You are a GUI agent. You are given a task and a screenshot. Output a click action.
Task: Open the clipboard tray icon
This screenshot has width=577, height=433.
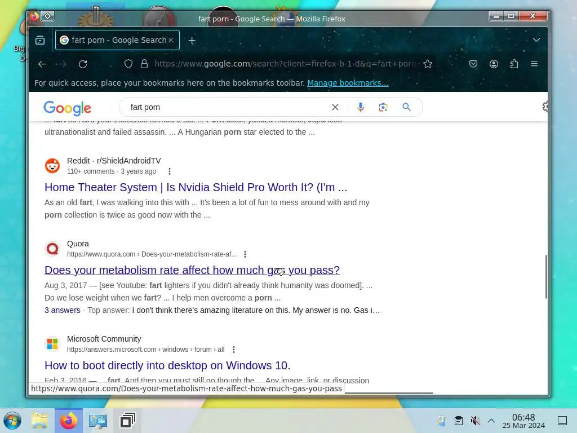(459, 421)
